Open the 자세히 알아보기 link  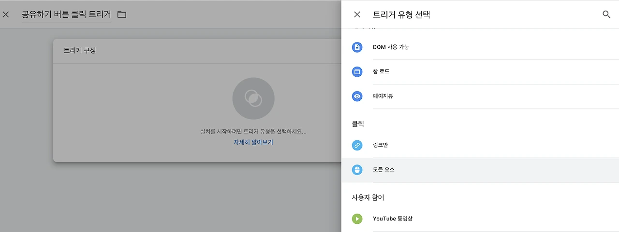point(253,142)
